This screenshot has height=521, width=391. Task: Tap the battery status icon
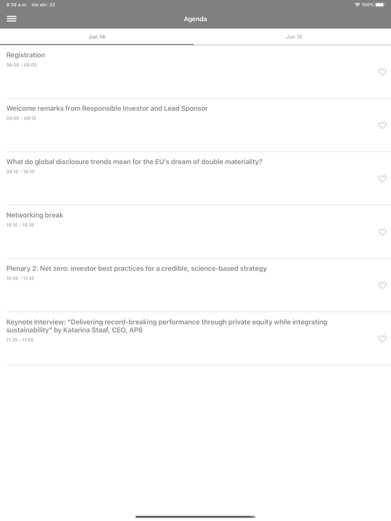click(x=380, y=4)
